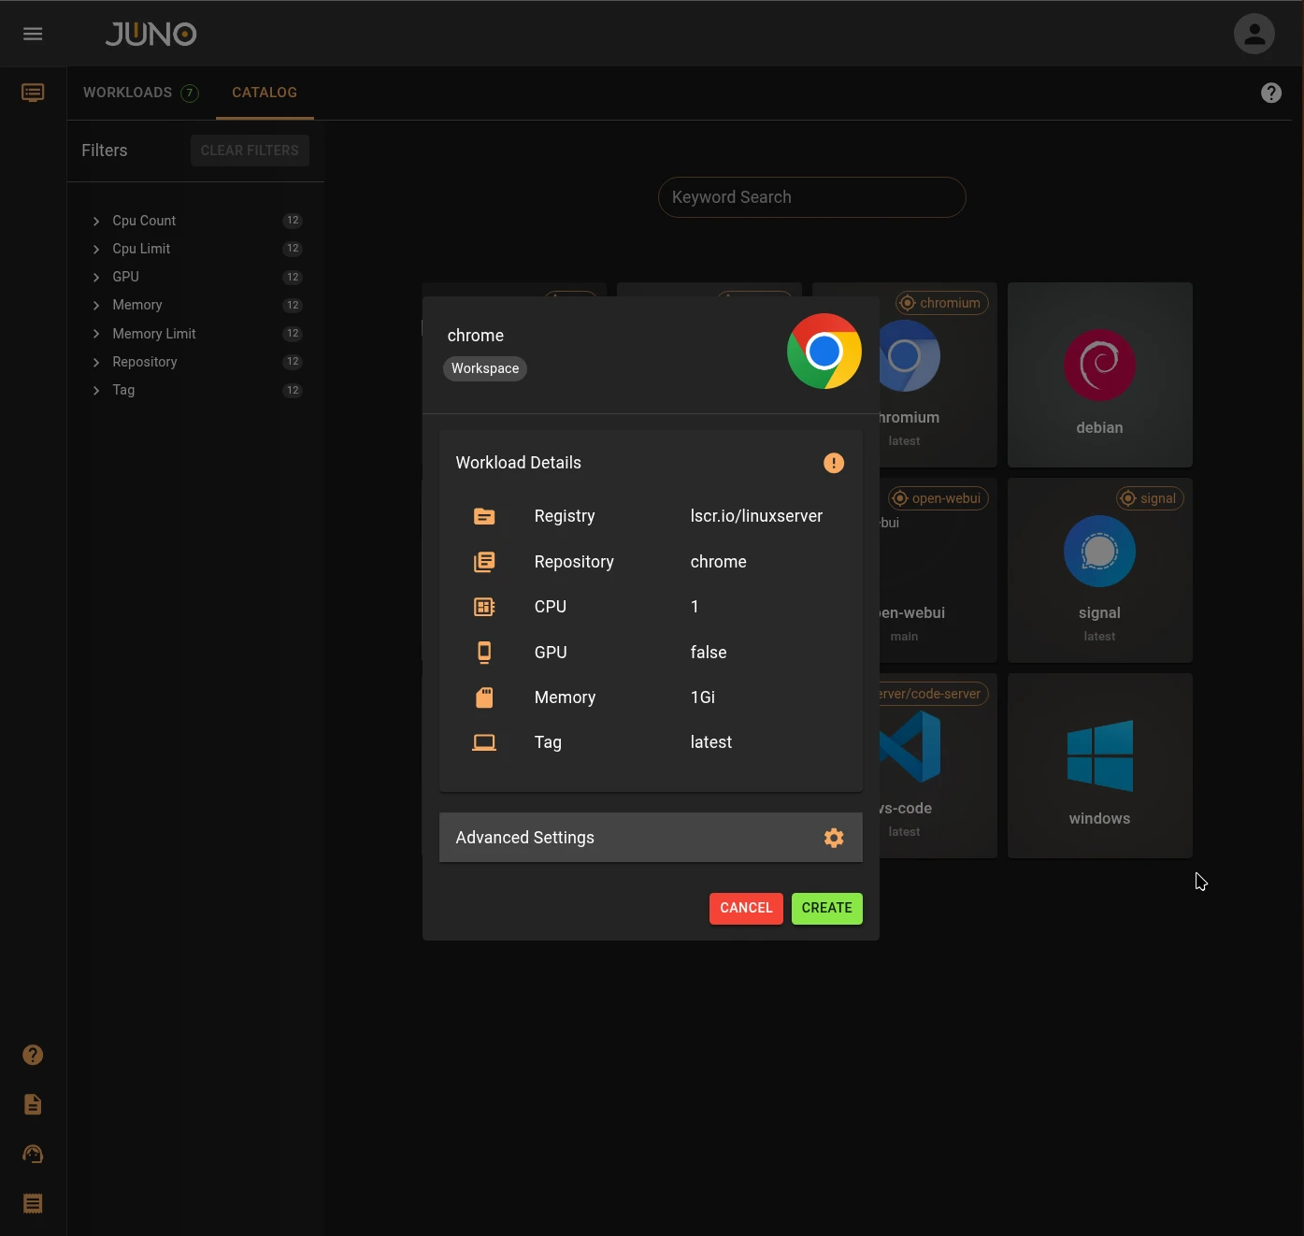Click the Workspace chip

485,368
